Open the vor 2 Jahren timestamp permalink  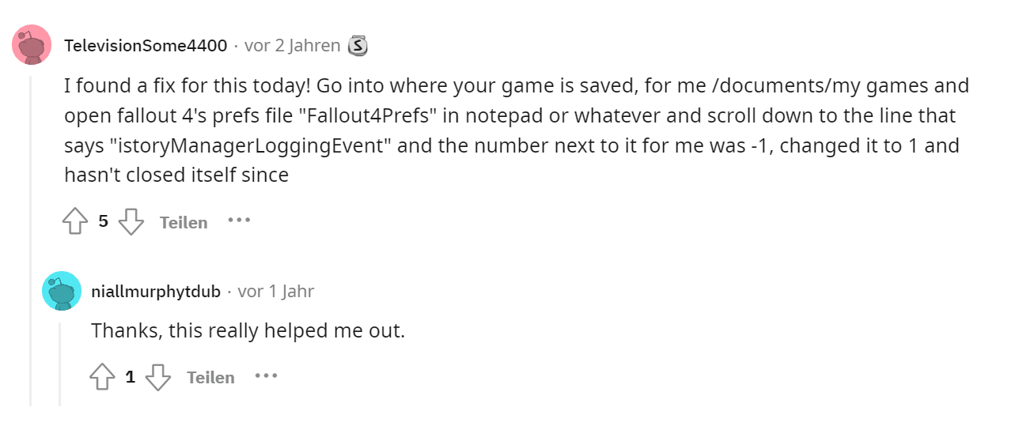click(293, 46)
